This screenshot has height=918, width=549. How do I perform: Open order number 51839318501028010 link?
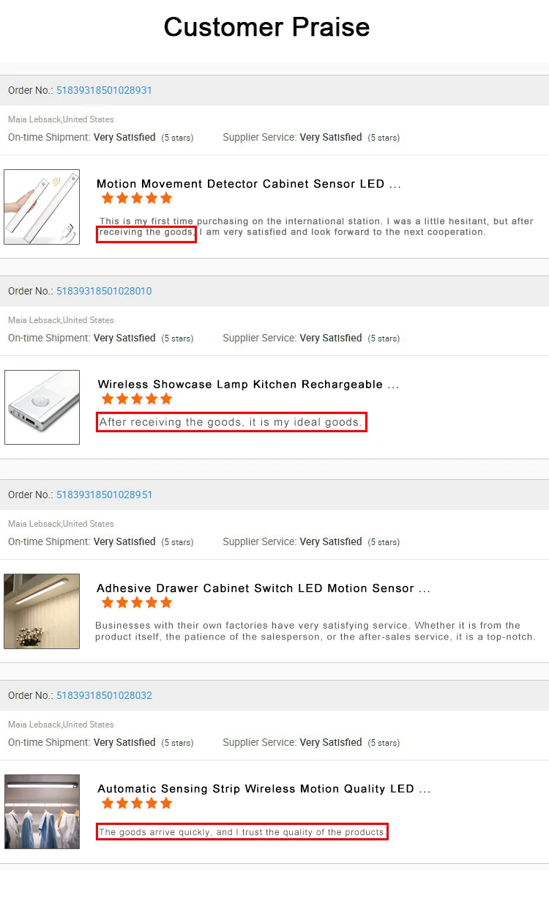click(104, 291)
